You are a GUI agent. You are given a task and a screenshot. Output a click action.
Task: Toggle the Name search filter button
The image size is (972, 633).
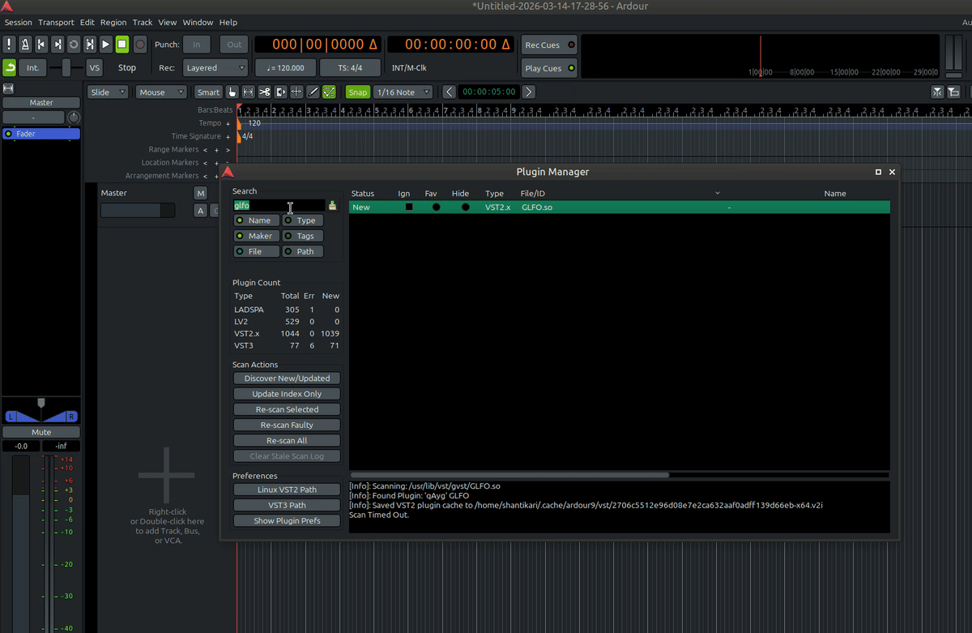point(256,220)
